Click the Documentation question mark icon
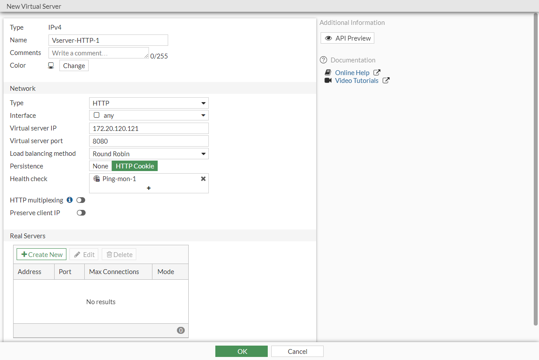The image size is (539, 360). pos(324,60)
